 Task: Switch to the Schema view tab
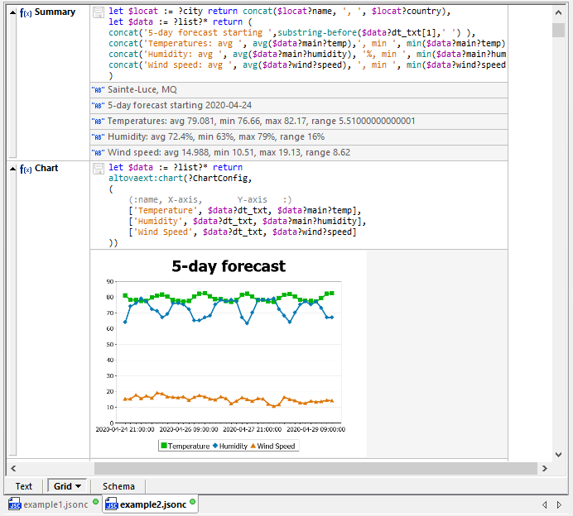(118, 486)
